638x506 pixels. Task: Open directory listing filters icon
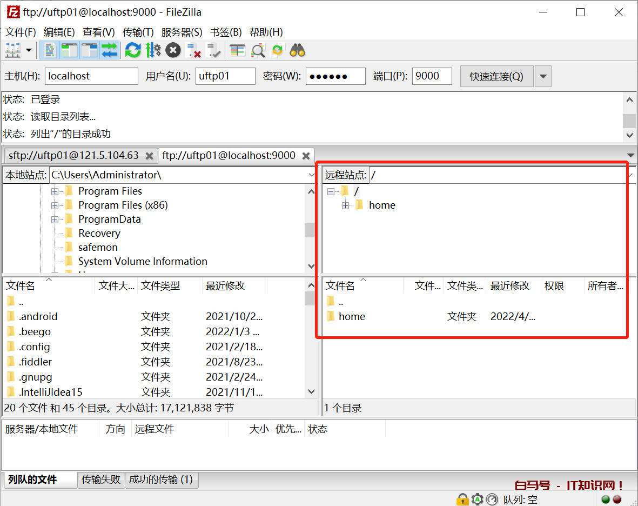tap(237, 51)
